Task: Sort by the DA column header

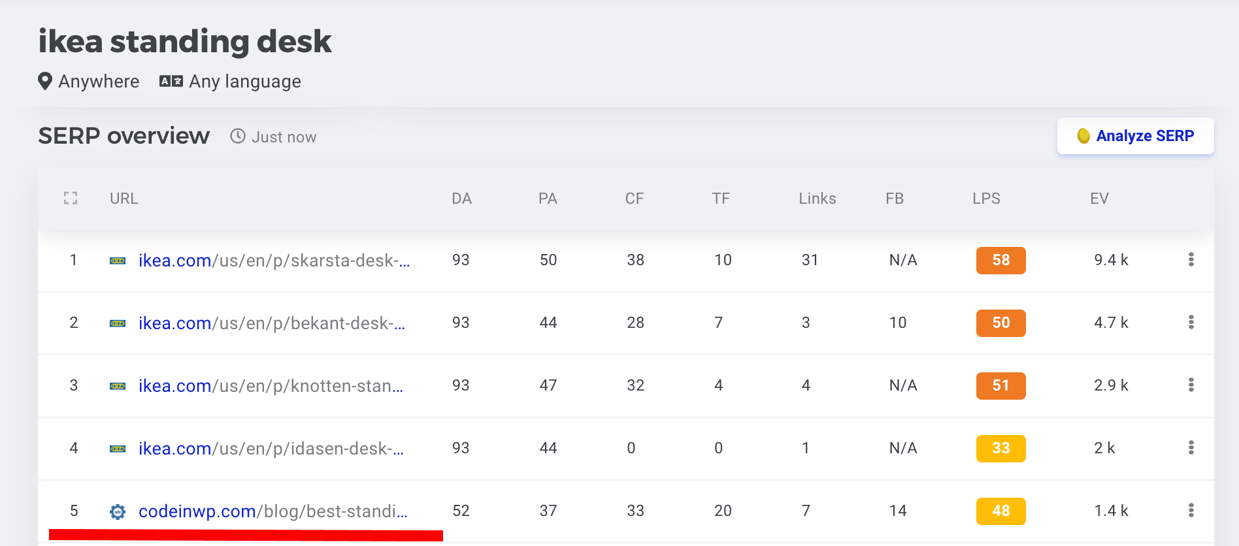Action: [462, 199]
